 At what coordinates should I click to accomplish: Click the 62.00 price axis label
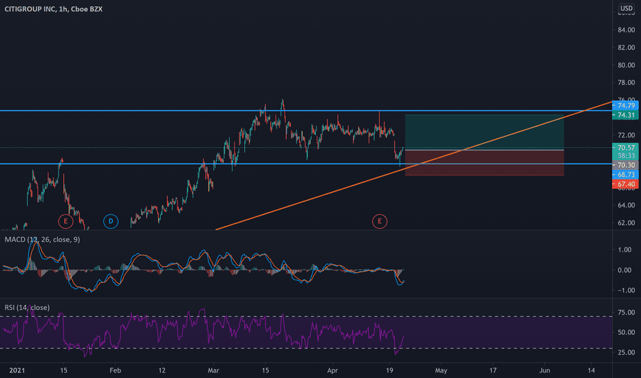(627, 223)
